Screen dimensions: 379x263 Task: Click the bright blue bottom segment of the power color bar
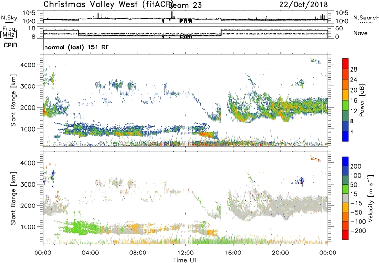click(345, 136)
